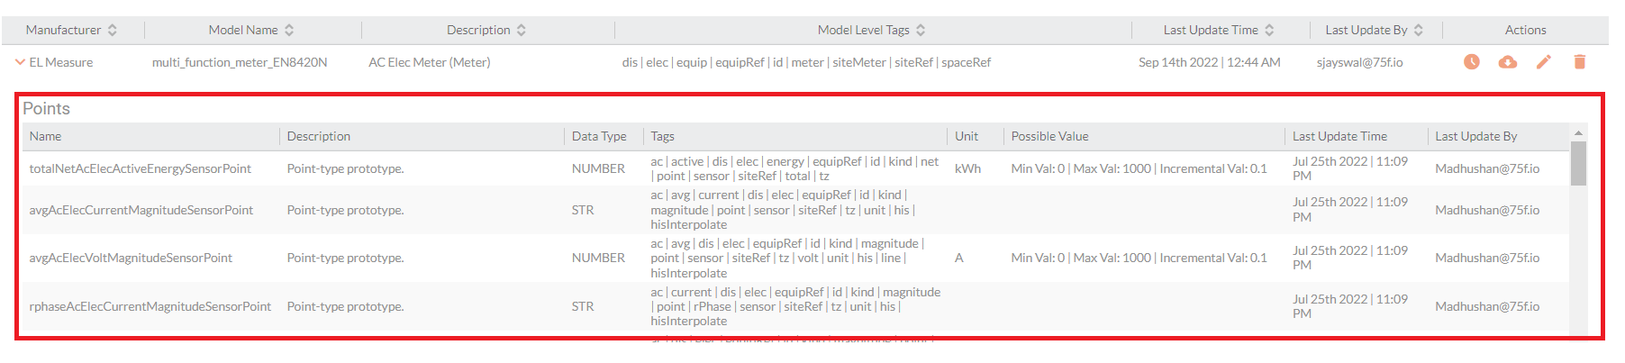
Task: Click the cloud download icon
Action: click(1507, 62)
